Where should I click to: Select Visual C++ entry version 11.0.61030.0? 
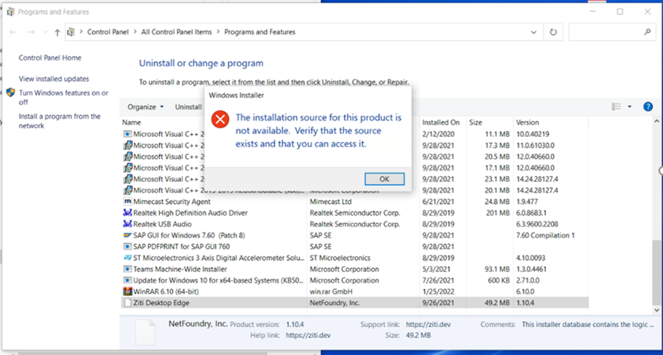[354, 146]
